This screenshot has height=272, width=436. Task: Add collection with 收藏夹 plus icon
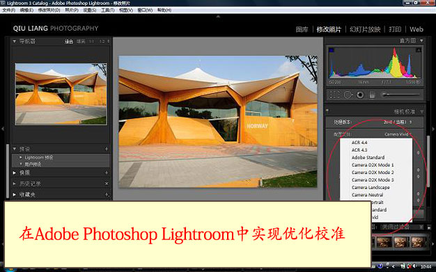tap(107, 195)
